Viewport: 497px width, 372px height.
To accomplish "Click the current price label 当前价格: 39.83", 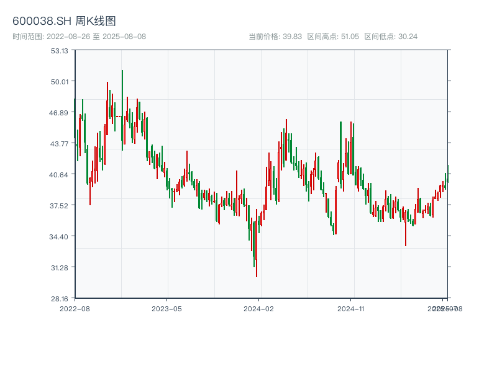I will point(275,37).
